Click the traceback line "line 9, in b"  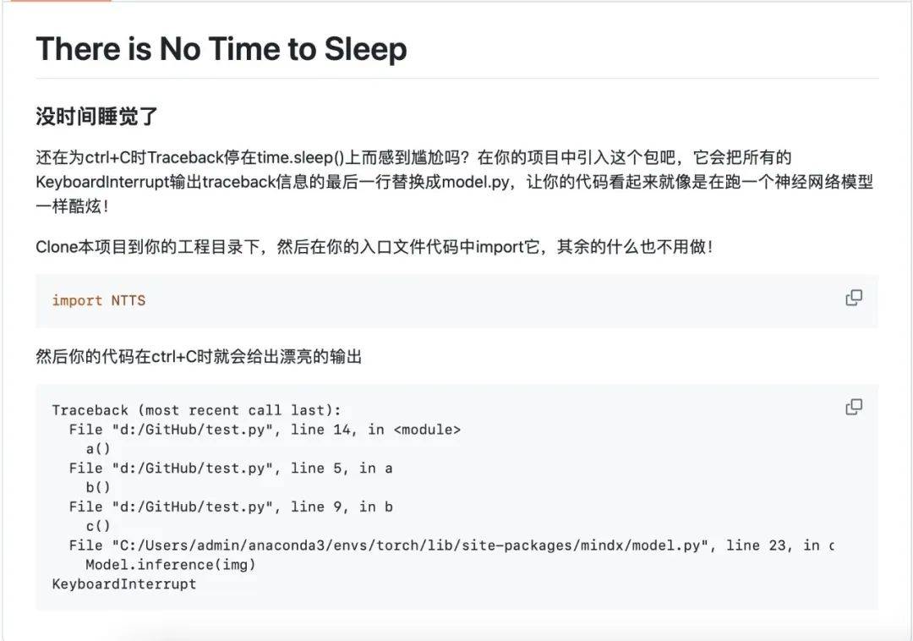click(231, 507)
